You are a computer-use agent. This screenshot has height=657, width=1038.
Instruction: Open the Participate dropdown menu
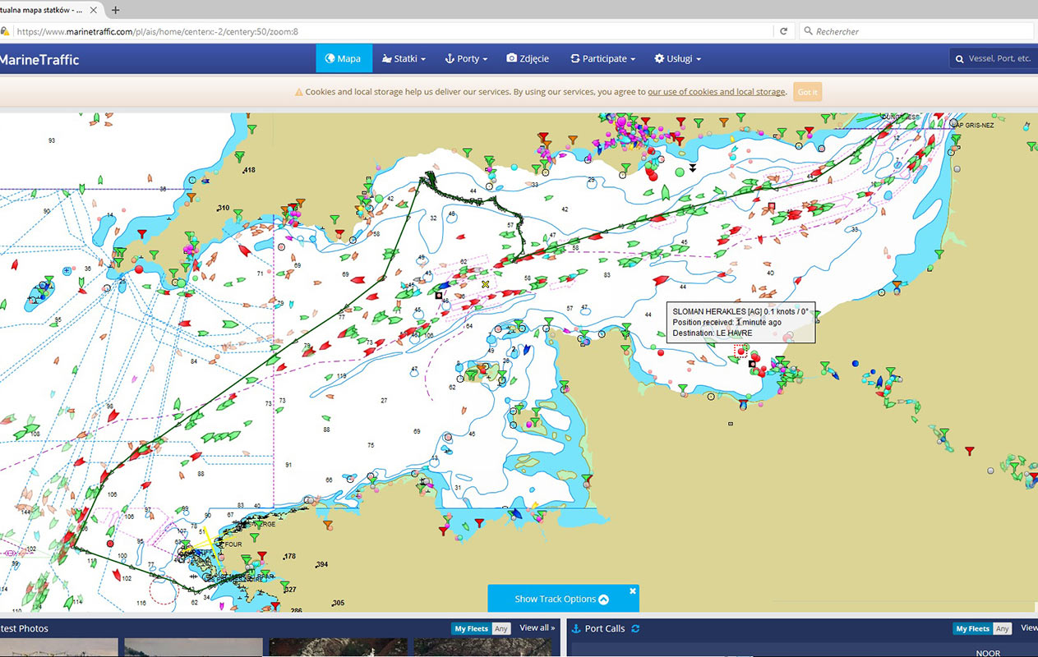603,58
